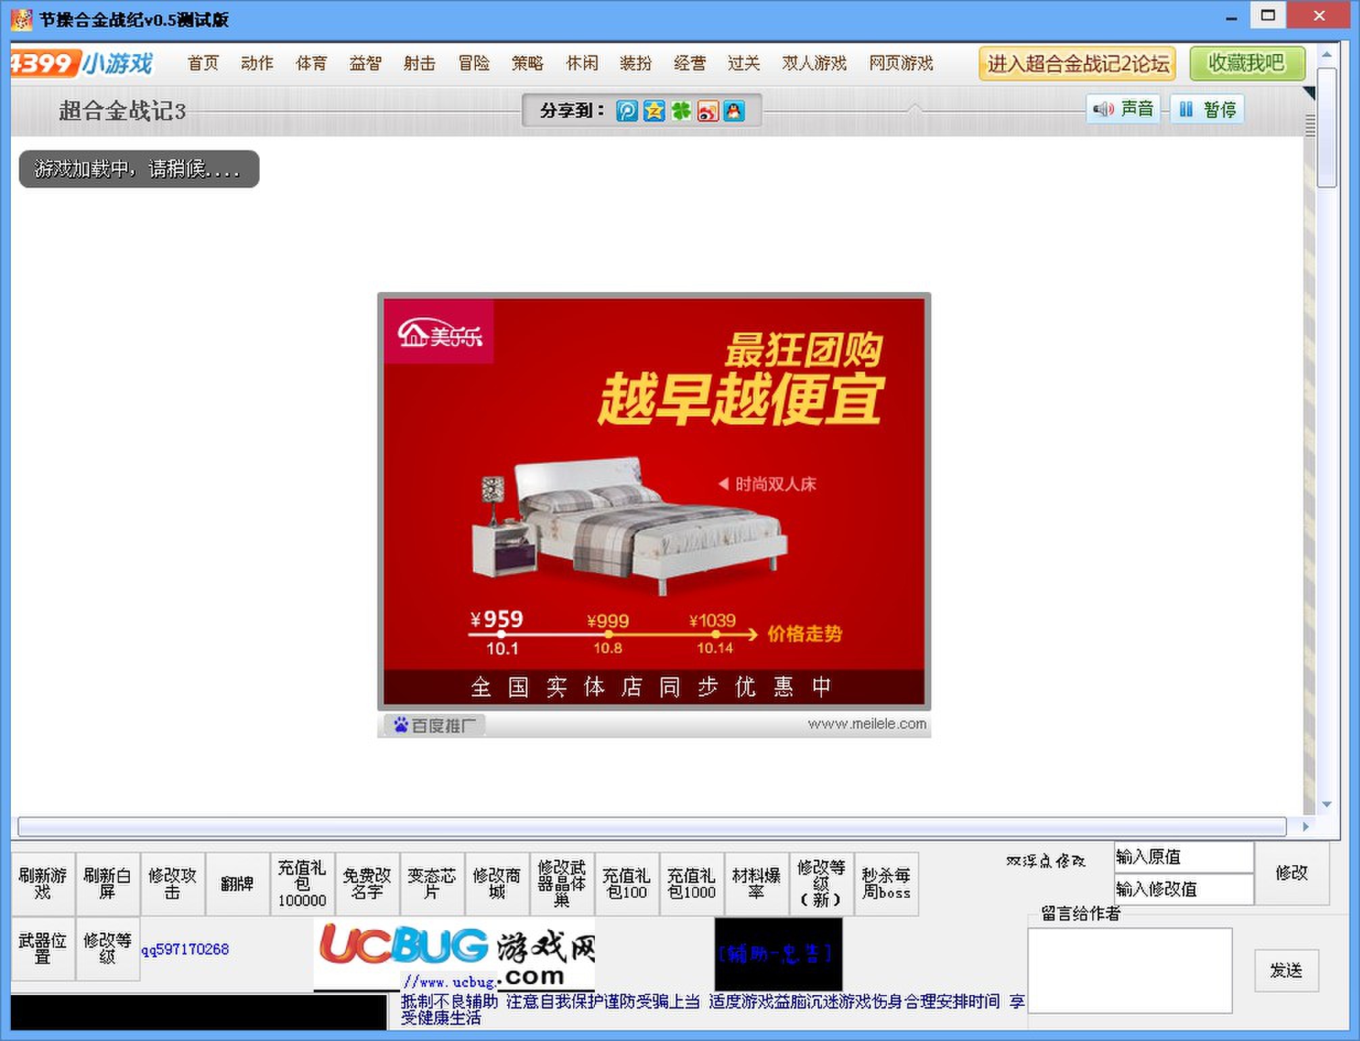Click the 修改商城 button

tap(497, 883)
